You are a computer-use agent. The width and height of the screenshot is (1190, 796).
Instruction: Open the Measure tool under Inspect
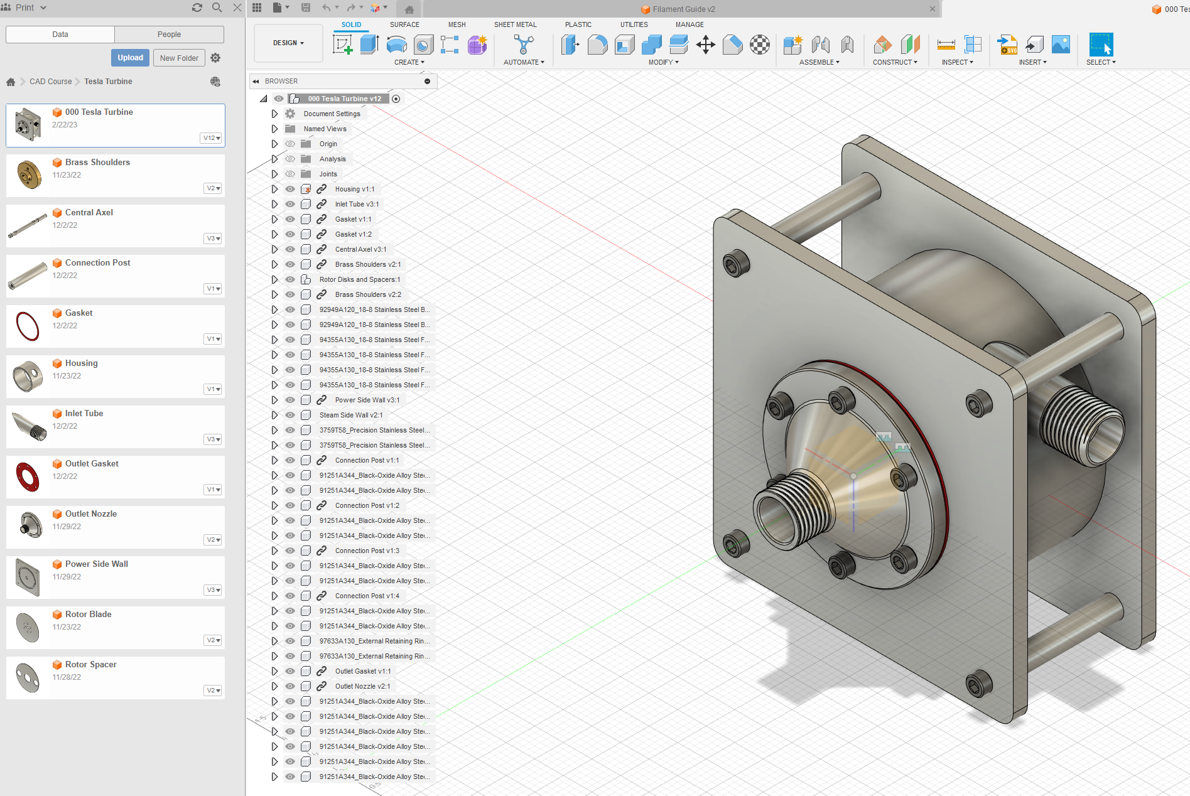tap(946, 45)
